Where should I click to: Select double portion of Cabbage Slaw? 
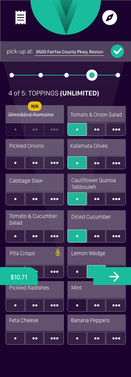(x=35, y=199)
